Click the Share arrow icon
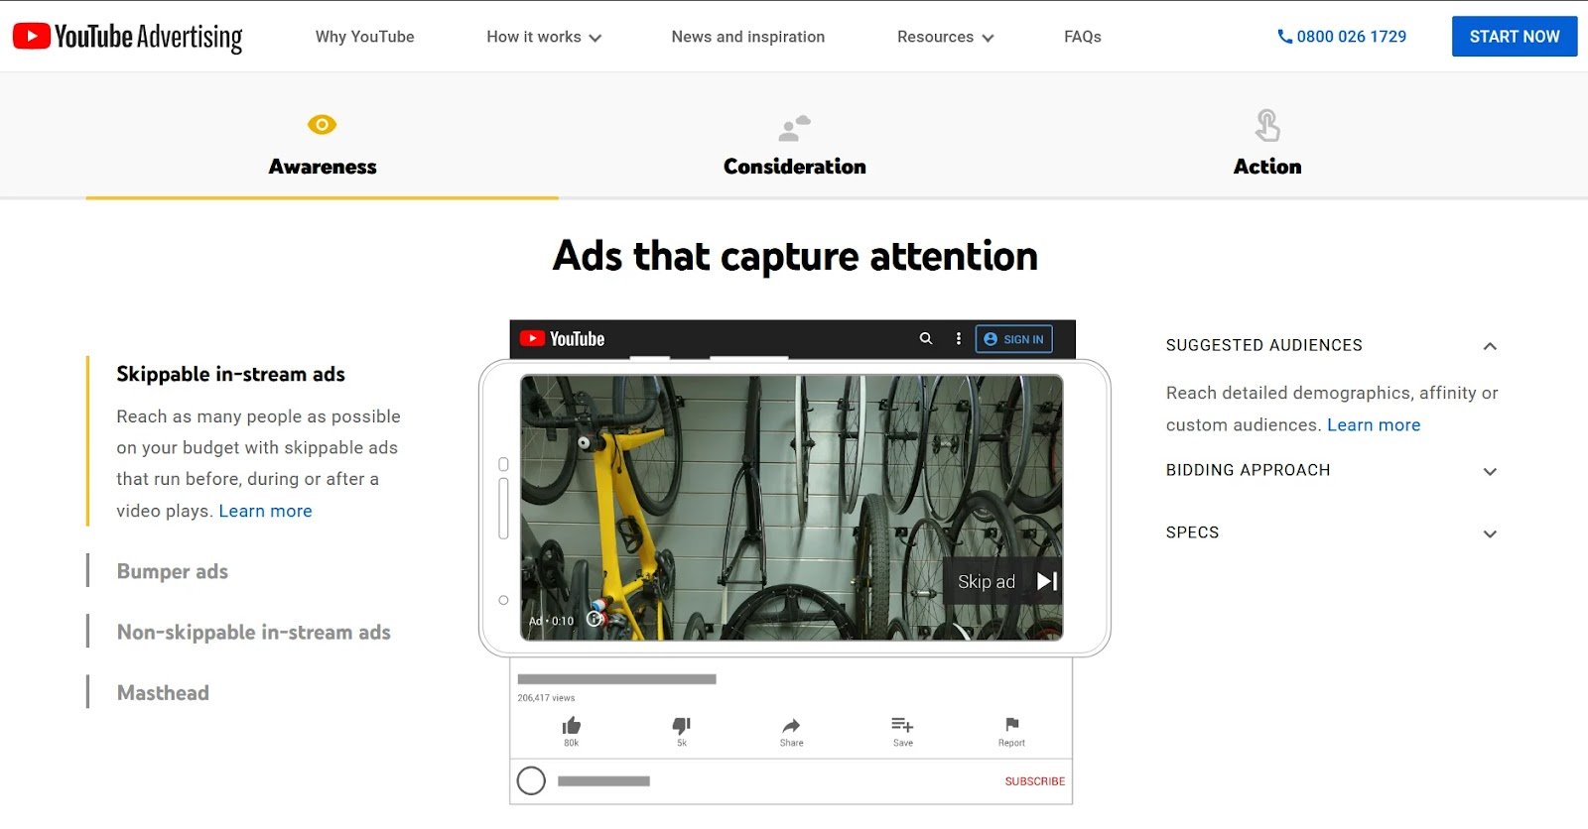This screenshot has width=1588, height=829. tap(791, 725)
